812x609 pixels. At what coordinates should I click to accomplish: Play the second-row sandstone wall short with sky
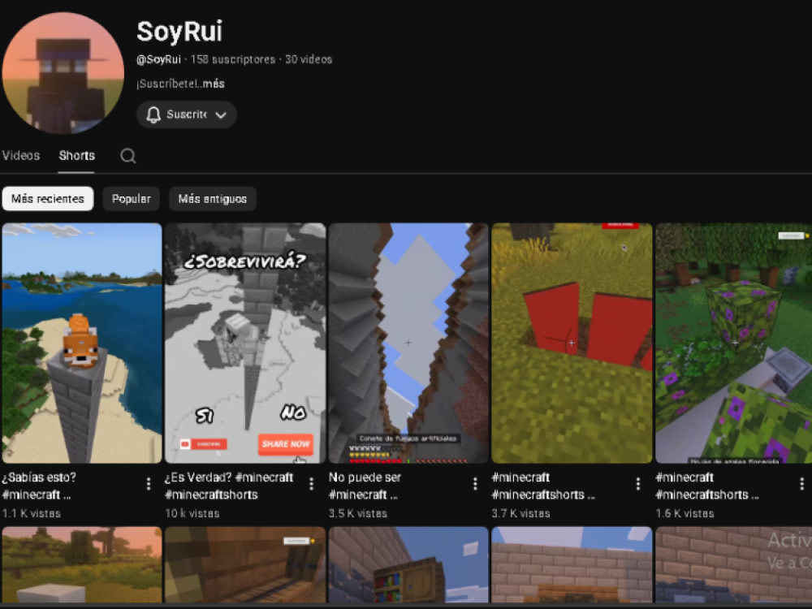(572, 564)
